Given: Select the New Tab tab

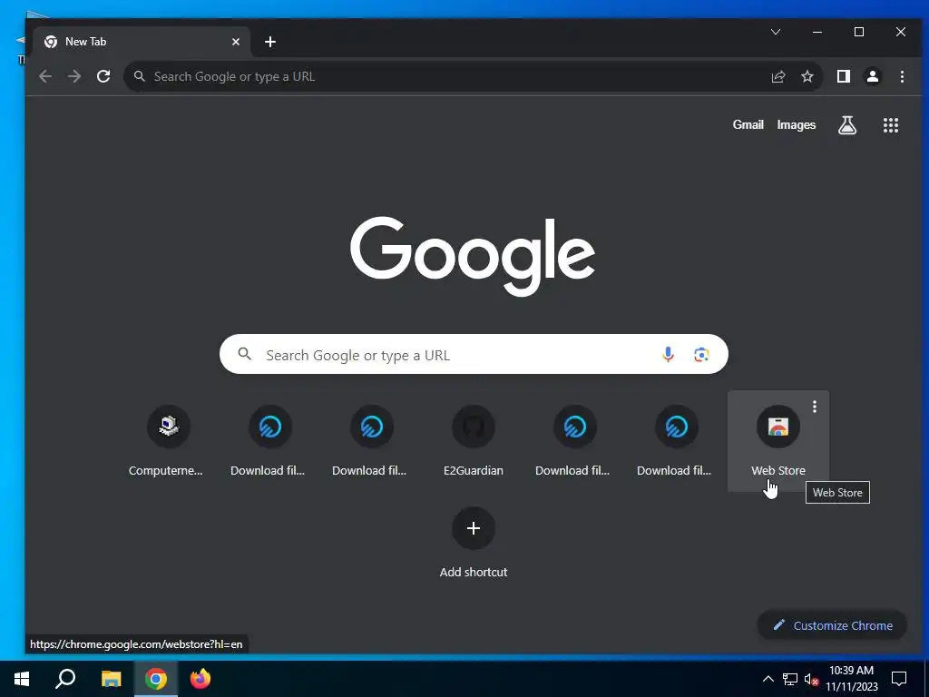Looking at the screenshot, I should 142,42.
